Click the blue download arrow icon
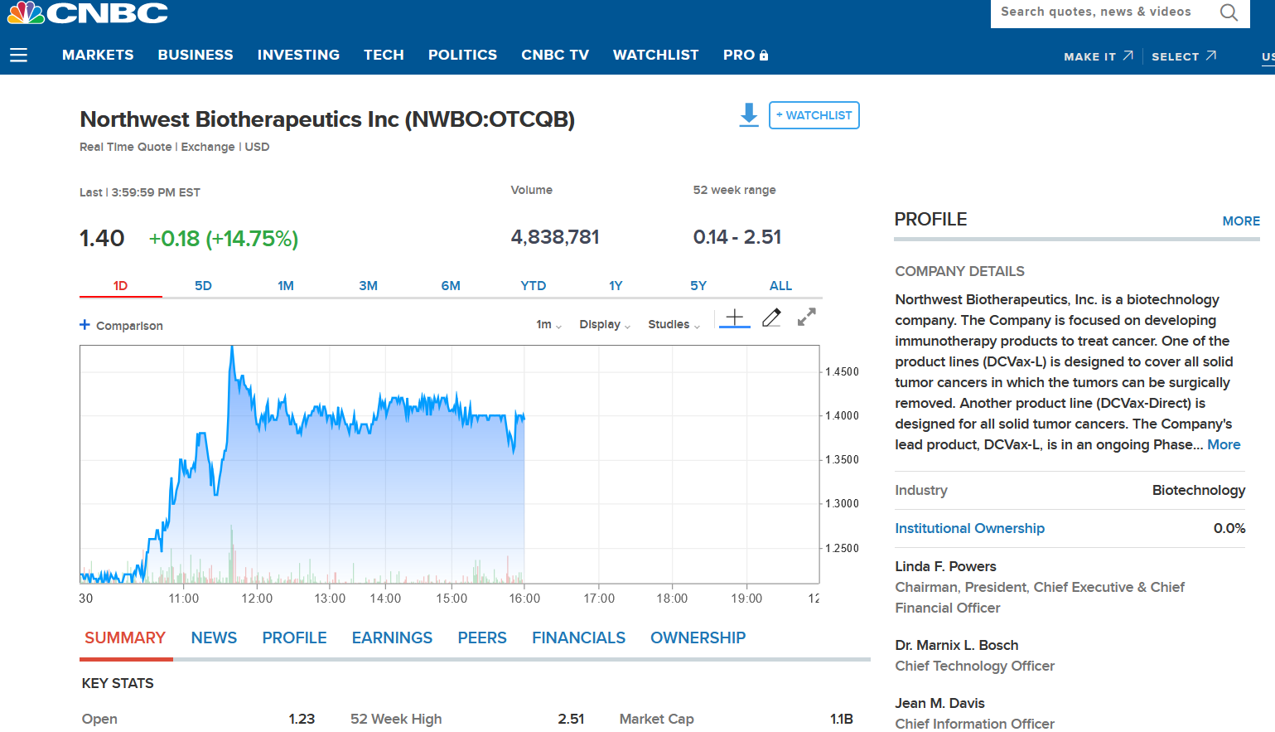Image resolution: width=1275 pixels, height=732 pixels. click(749, 115)
